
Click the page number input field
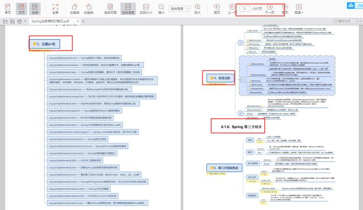pos(244,9)
